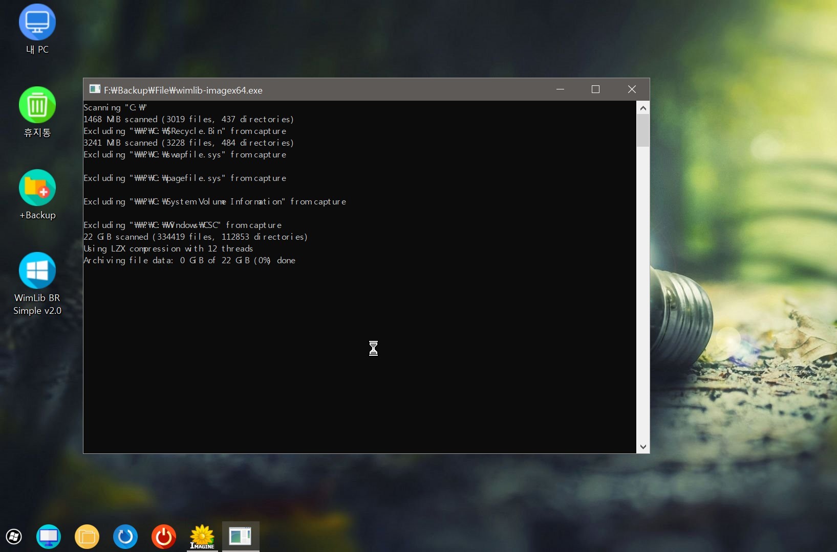Viewport: 837px width, 552px height.
Task: Click the console vertical scrollbar thumb
Action: pos(643,130)
